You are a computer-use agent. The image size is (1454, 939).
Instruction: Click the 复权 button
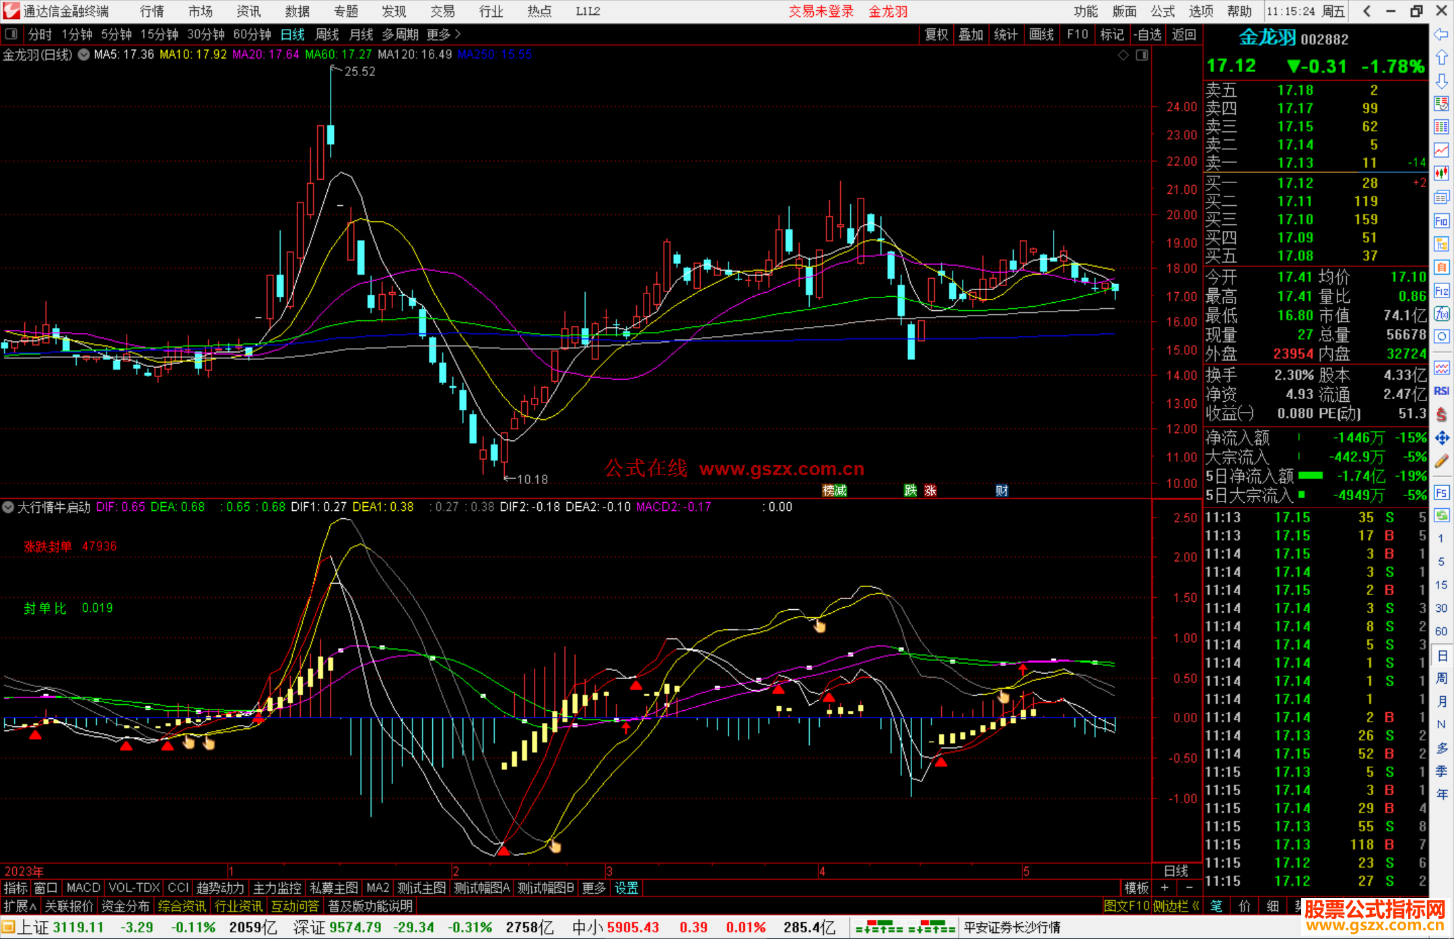pyautogui.click(x=936, y=34)
